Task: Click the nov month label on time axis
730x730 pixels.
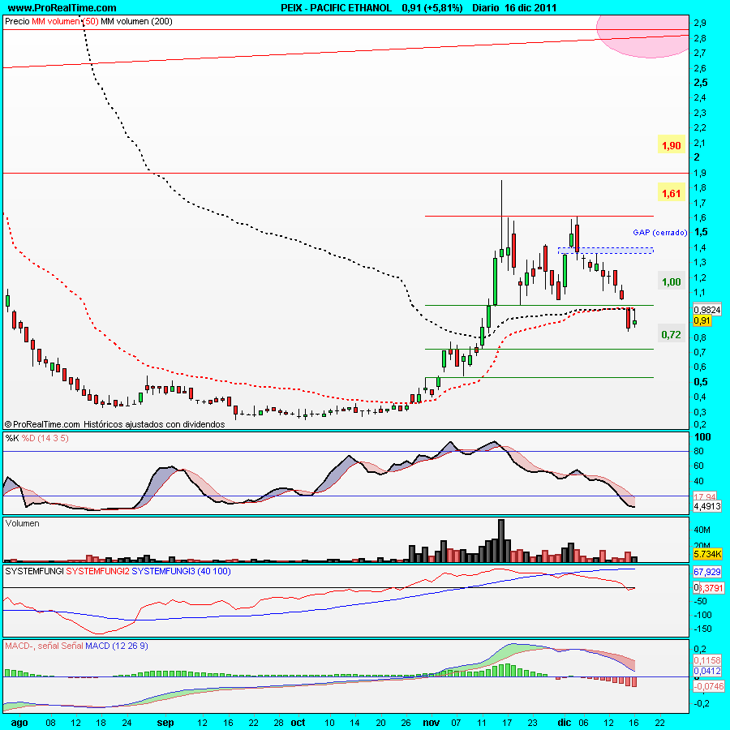Action: tap(432, 723)
